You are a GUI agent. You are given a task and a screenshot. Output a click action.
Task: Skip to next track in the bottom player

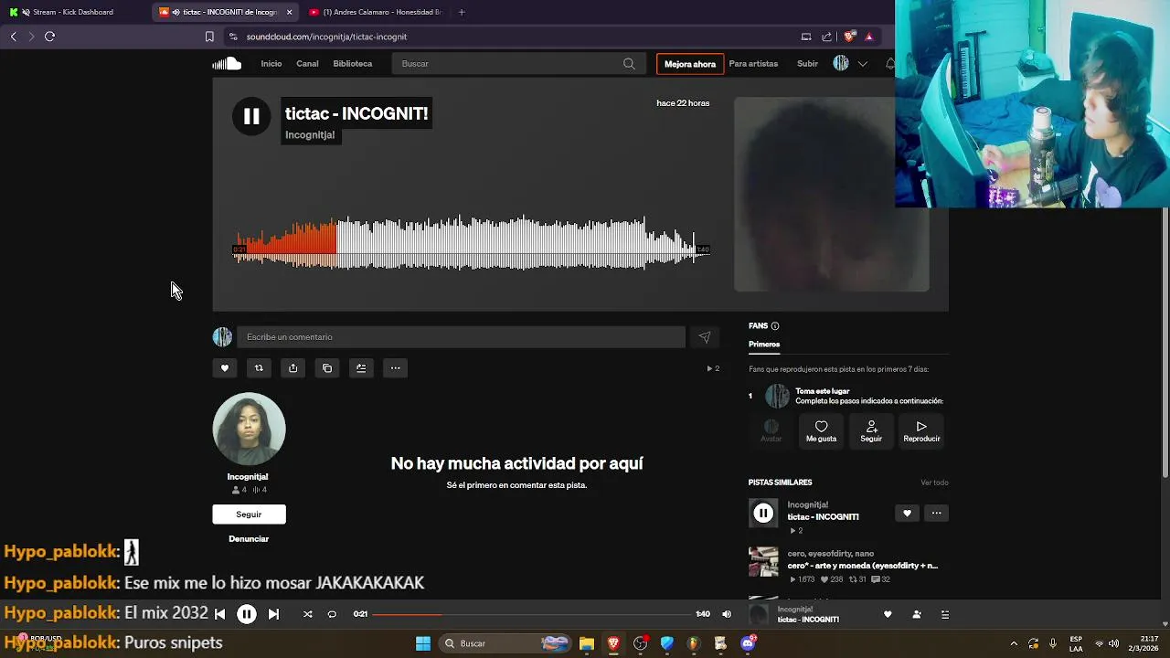pos(273,614)
